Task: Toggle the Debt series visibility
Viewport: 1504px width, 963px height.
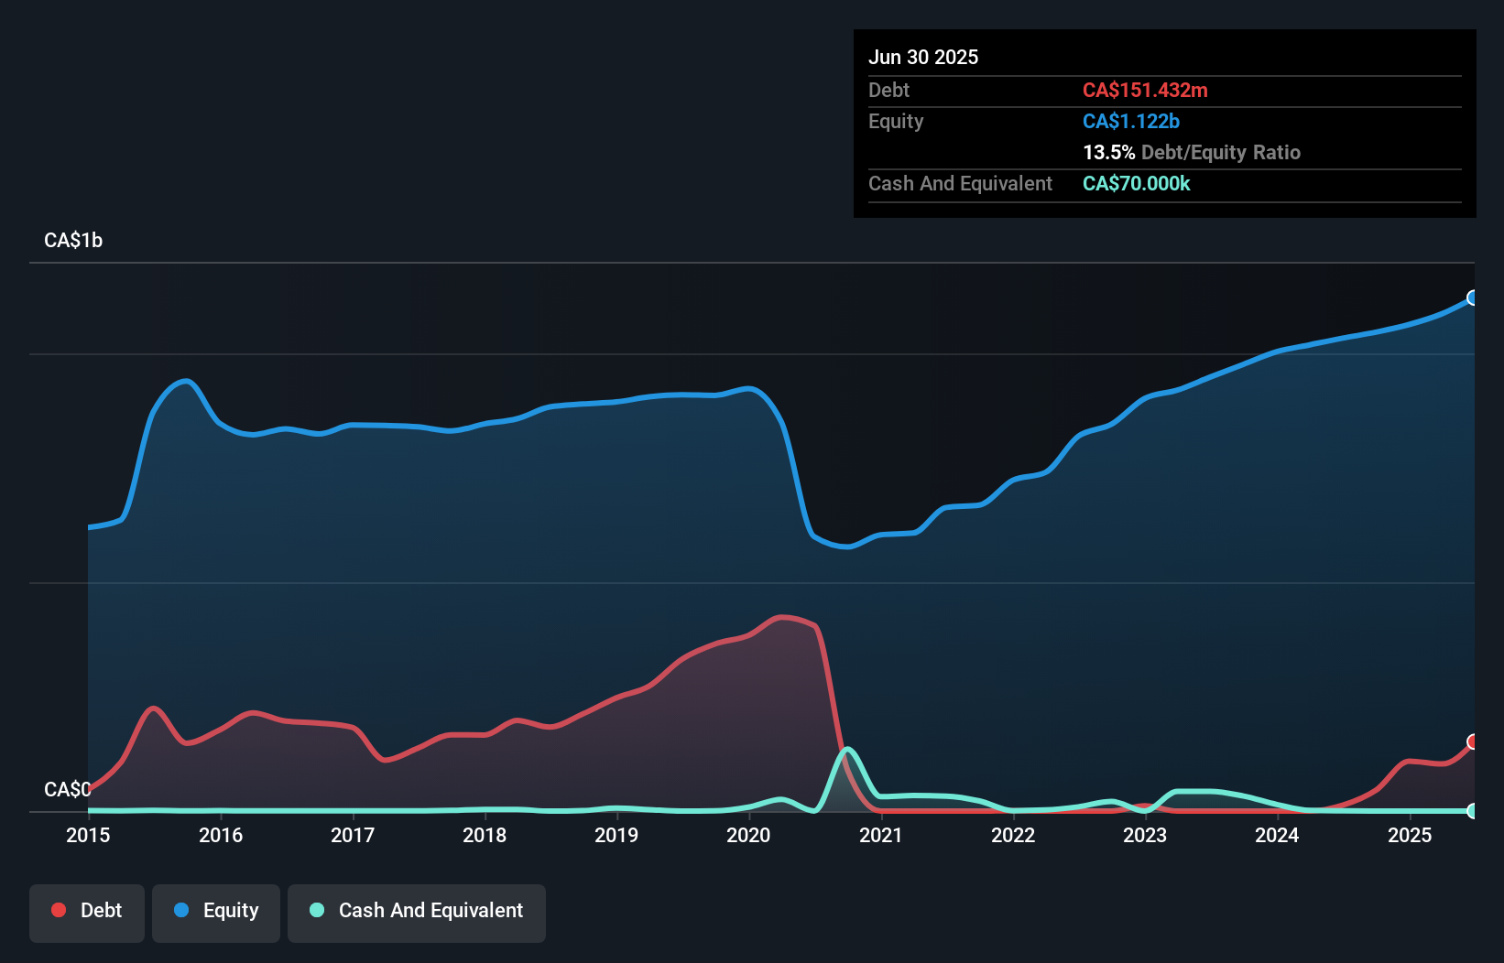Action: coord(86,912)
